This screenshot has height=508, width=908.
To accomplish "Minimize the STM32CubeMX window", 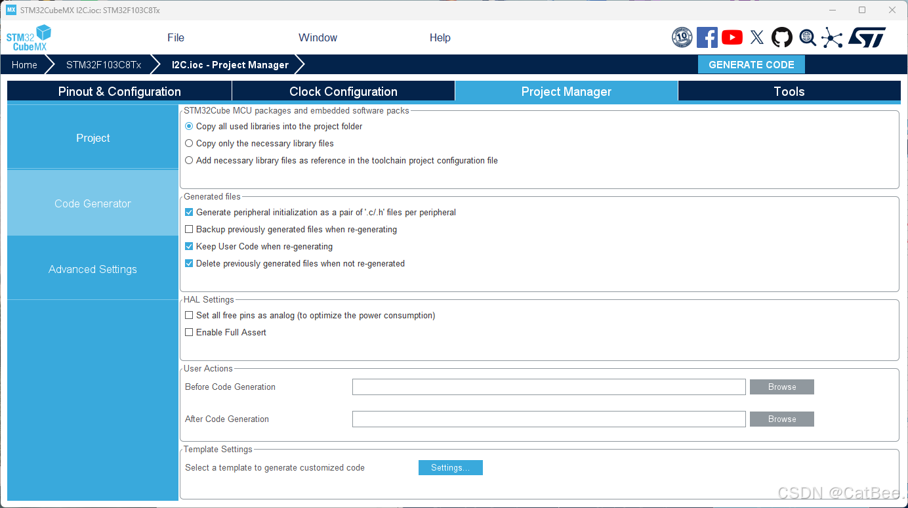I will (x=833, y=10).
